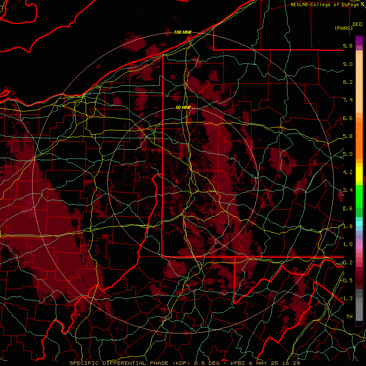This screenshot has width=366, height=366.
Task: Select the -1.3 scale value
Action: pos(346,298)
